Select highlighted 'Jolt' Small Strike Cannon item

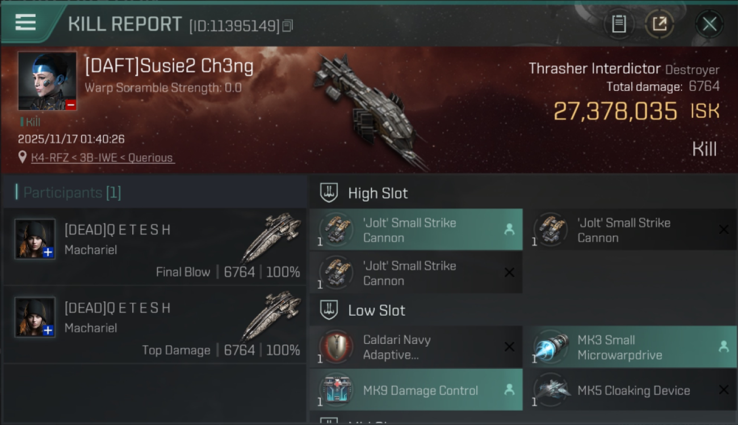coord(416,229)
